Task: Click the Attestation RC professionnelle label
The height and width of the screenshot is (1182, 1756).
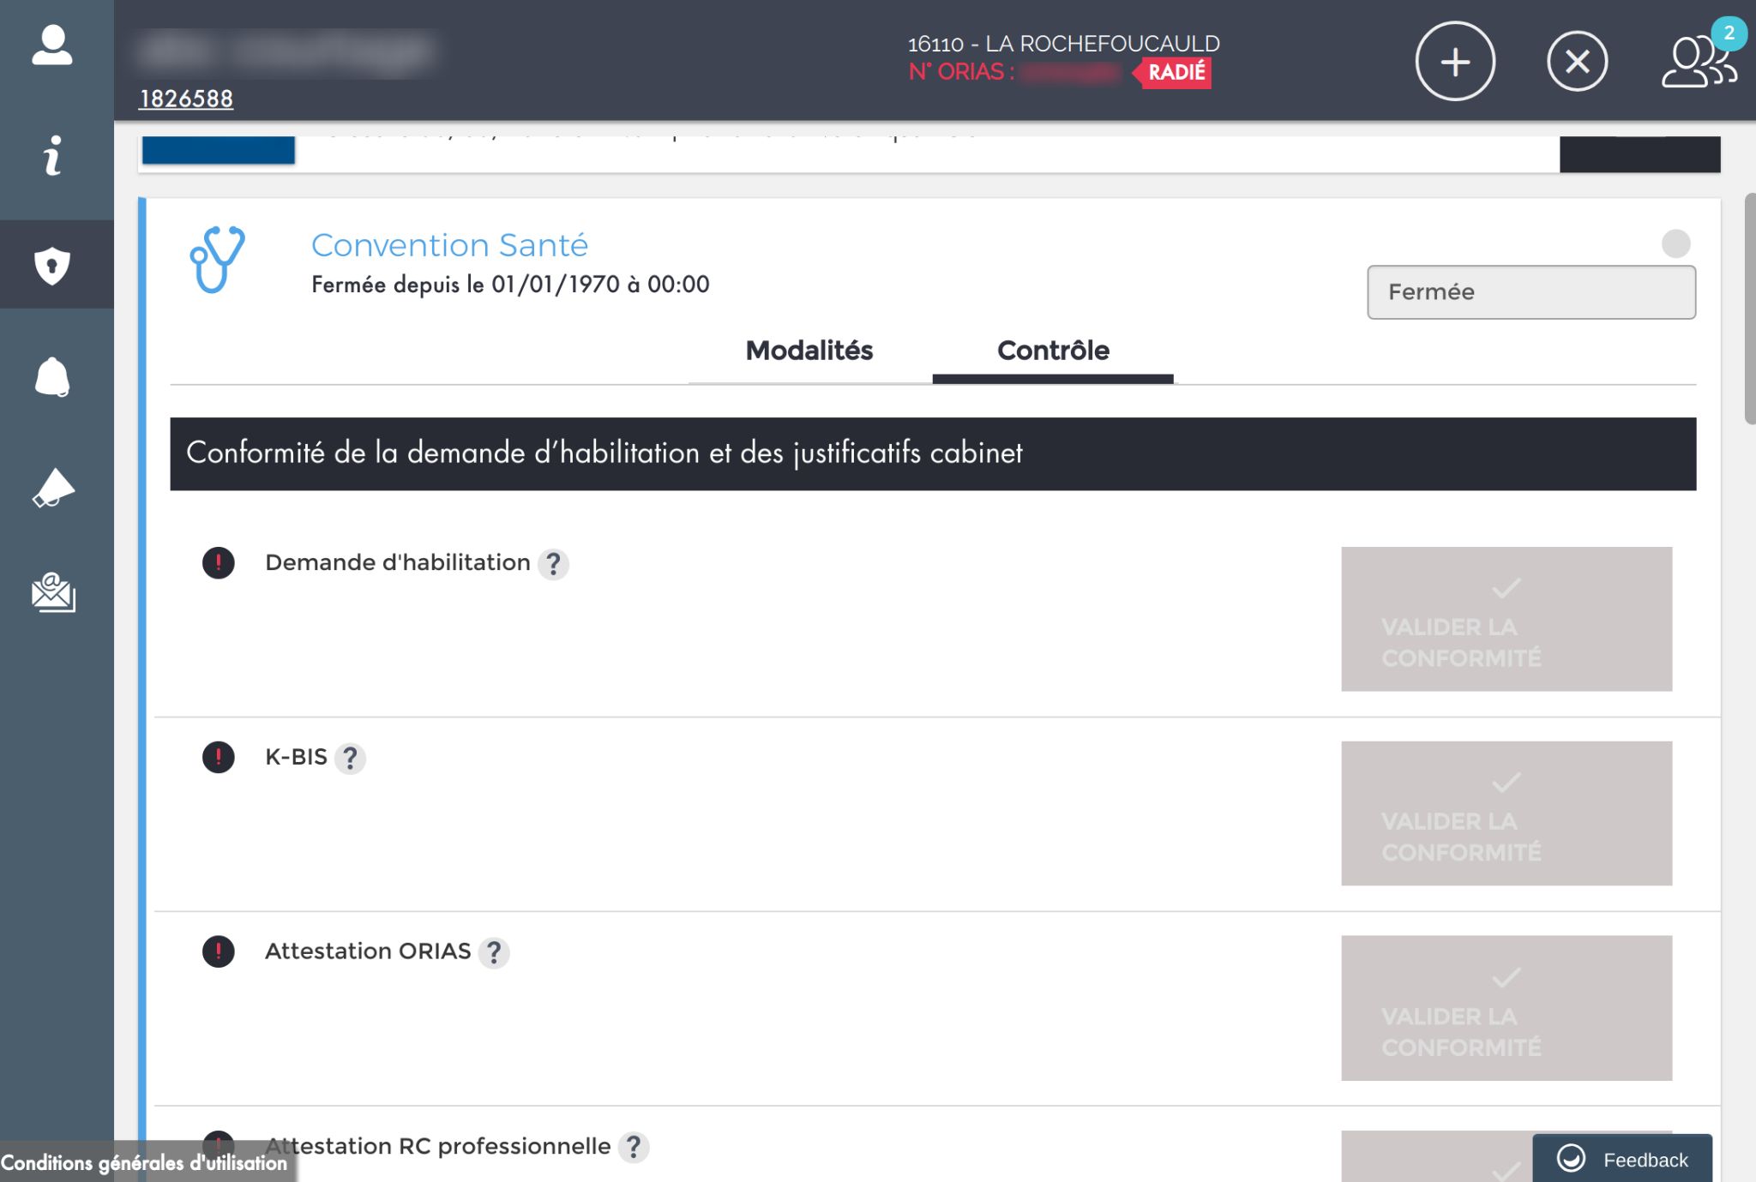Action: click(x=437, y=1146)
